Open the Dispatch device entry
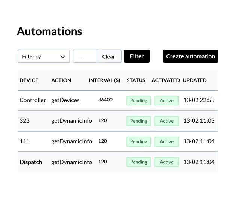This screenshot has height=199, width=236. (x=31, y=162)
